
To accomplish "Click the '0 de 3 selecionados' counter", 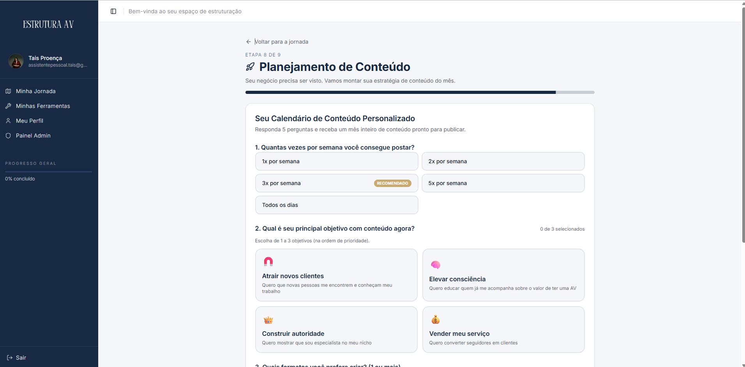I will click(562, 229).
